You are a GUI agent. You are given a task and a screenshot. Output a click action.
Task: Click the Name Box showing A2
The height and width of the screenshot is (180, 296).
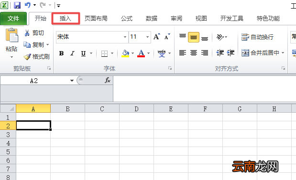(34, 81)
